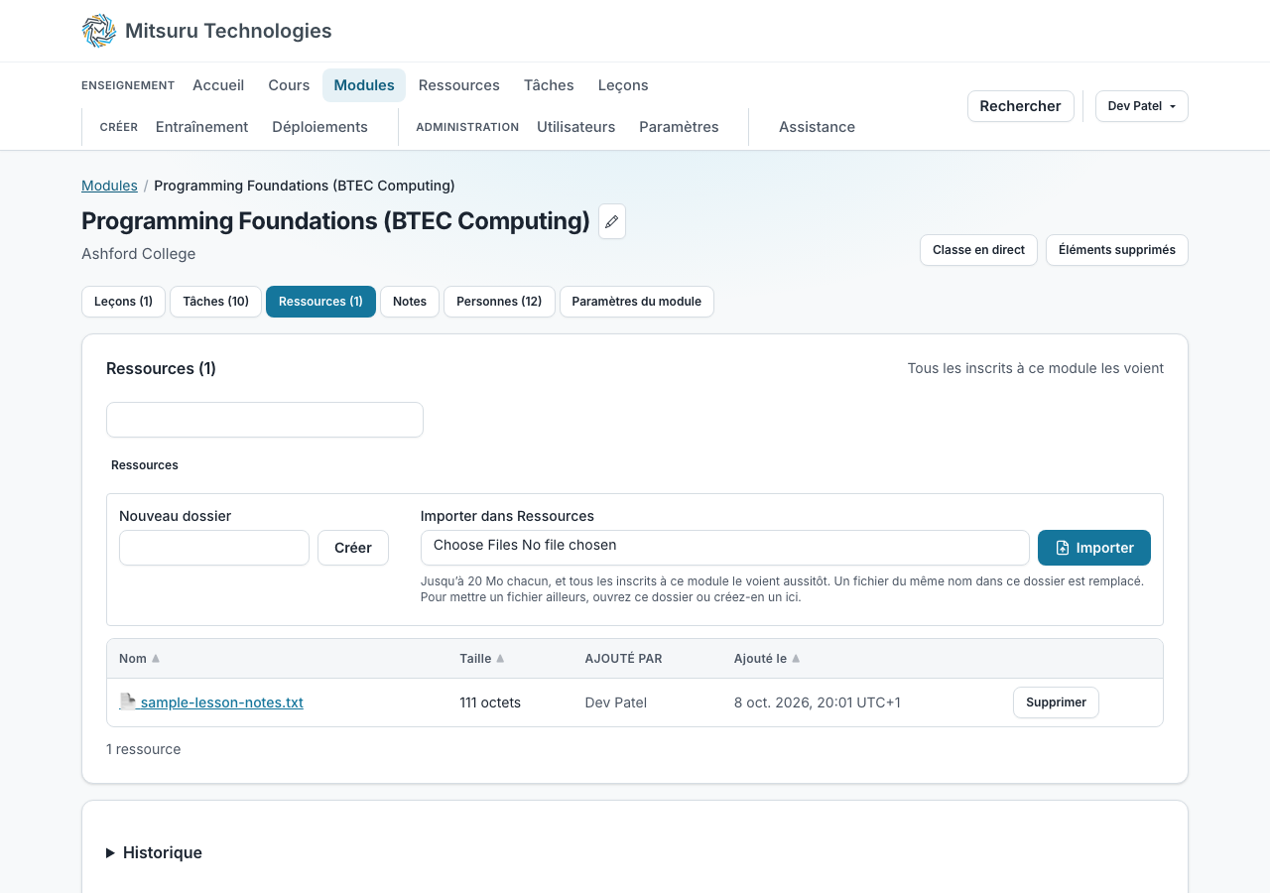
Task: Click the file icon next to sample-lesson-notes.txt
Action: (x=128, y=702)
